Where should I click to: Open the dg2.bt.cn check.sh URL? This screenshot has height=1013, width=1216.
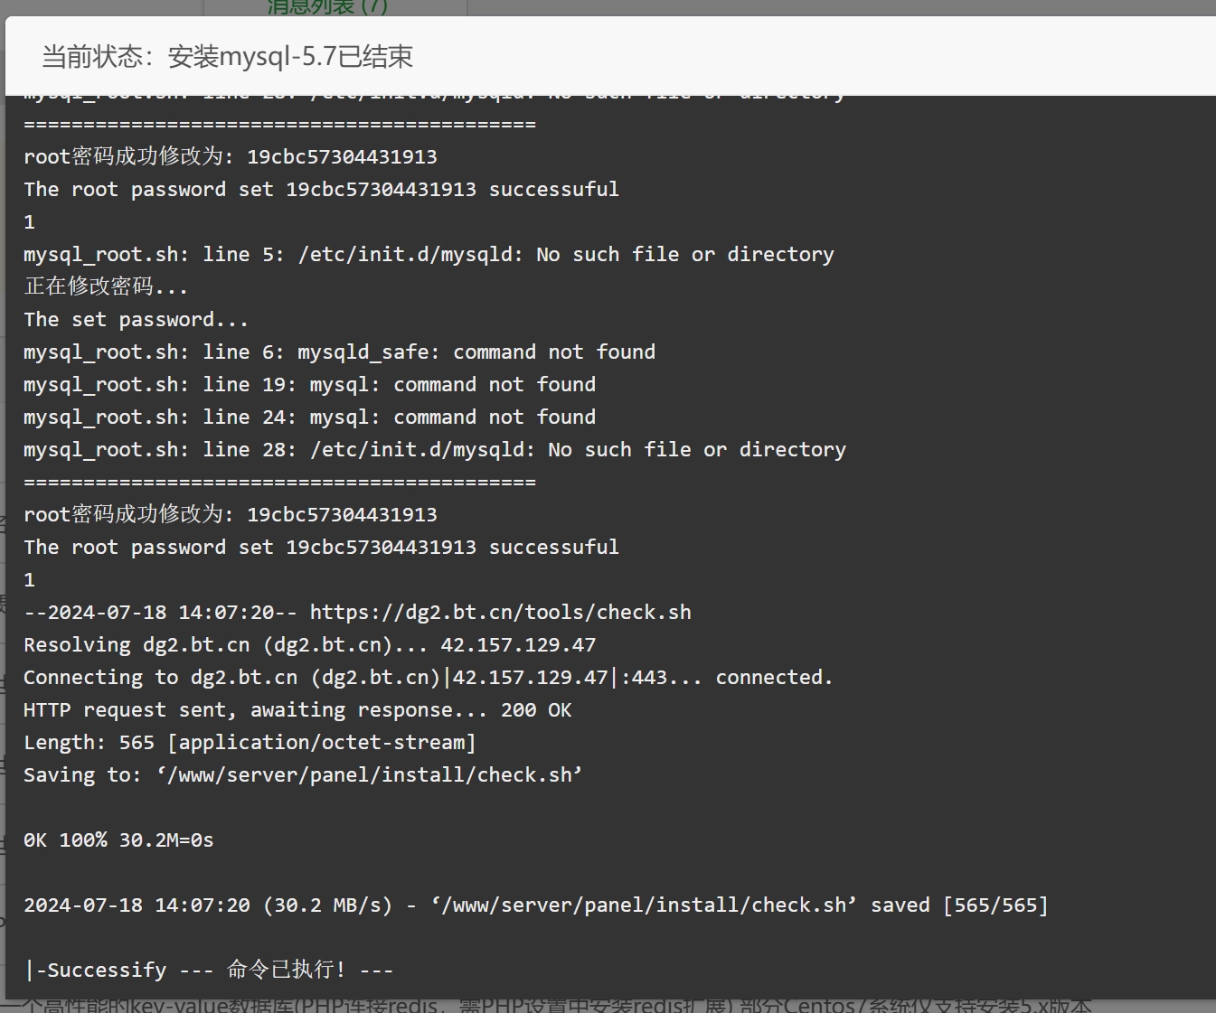point(501,613)
